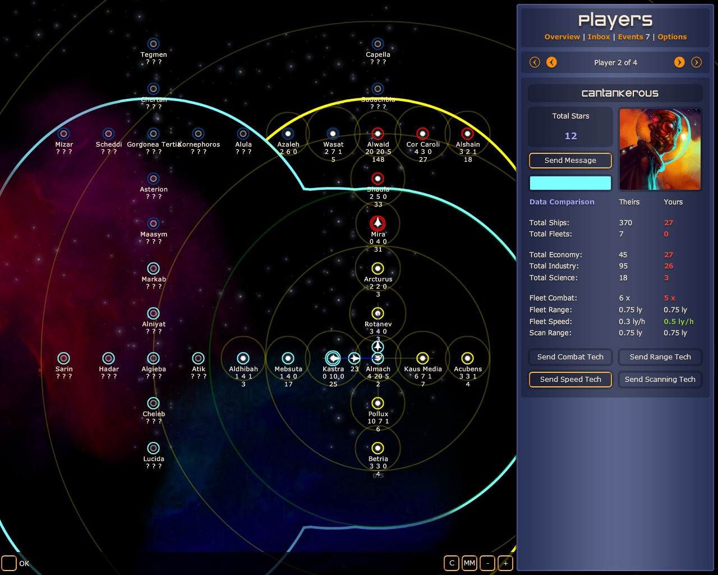Select the Aldhibah star
718x575 pixels.
click(x=243, y=358)
